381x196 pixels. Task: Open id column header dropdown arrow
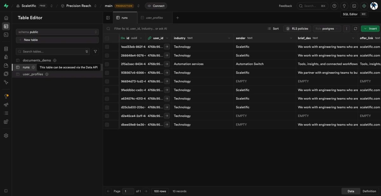(x=141, y=38)
